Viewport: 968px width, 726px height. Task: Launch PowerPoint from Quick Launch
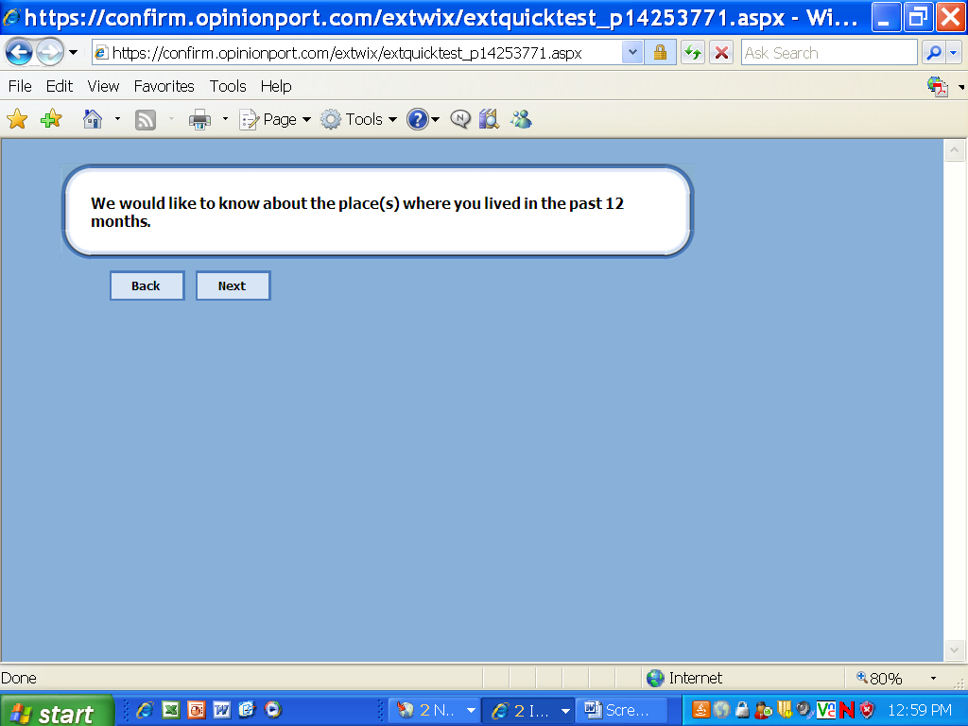197,710
